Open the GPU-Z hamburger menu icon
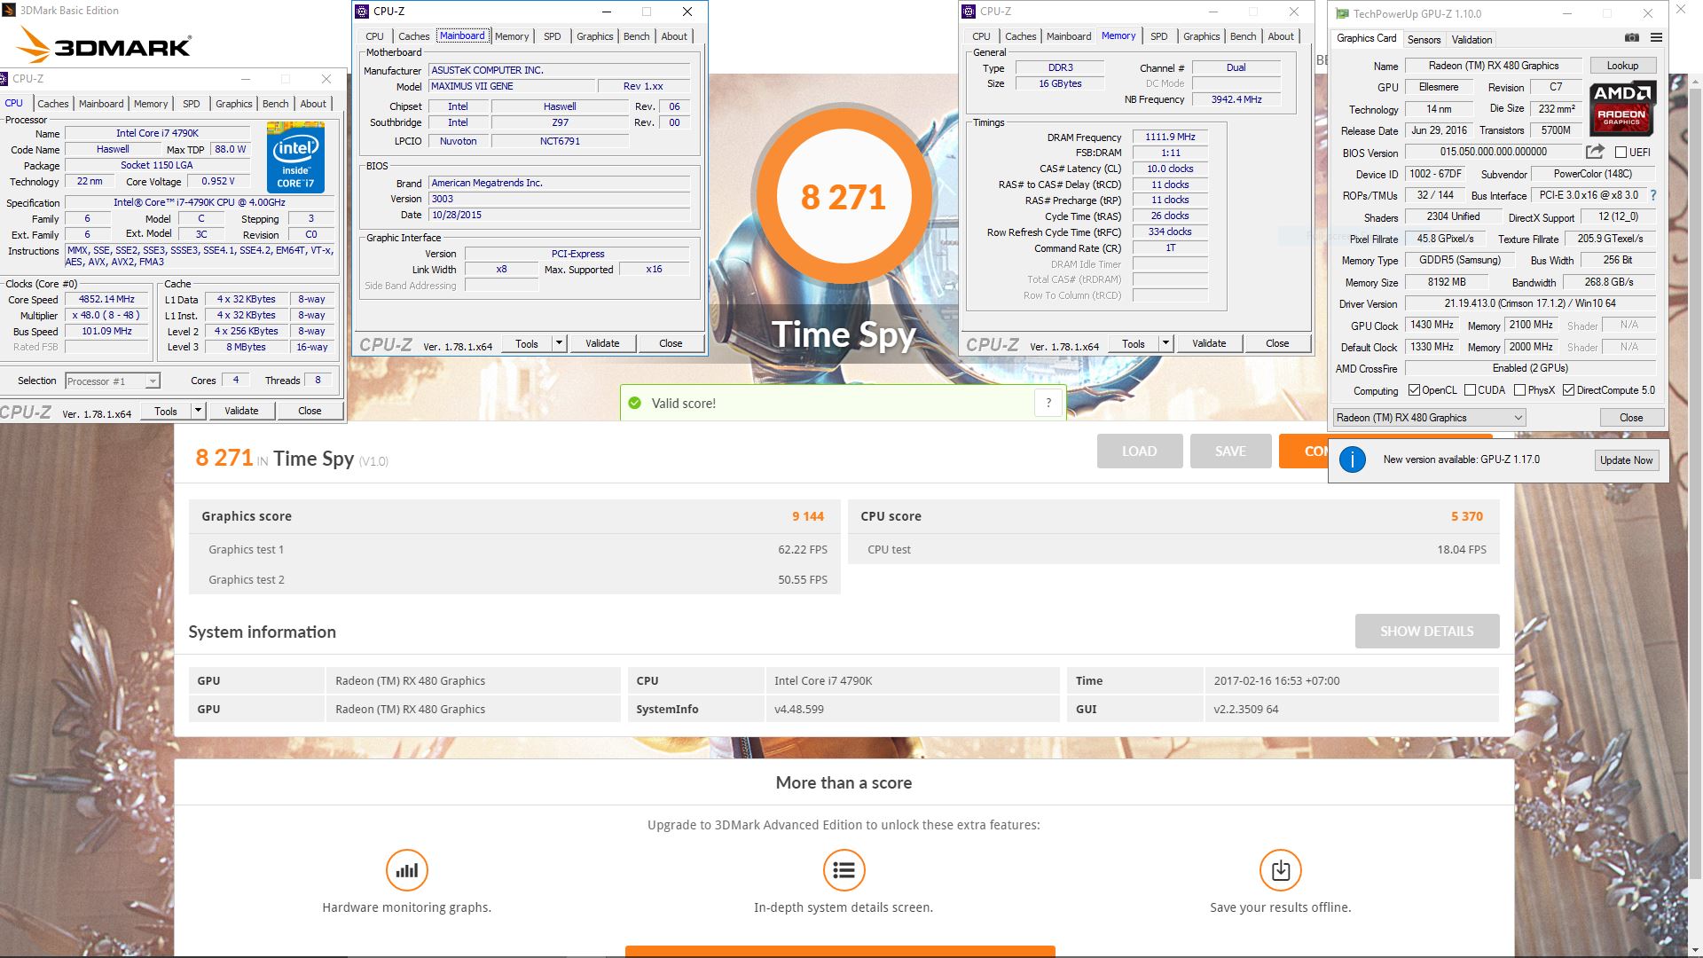The height and width of the screenshot is (958, 1703). point(1656,38)
